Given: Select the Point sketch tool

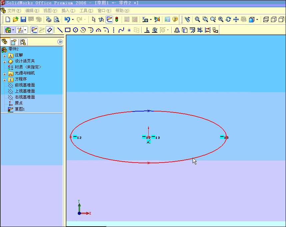Looking at the screenshot, I should [129, 30].
